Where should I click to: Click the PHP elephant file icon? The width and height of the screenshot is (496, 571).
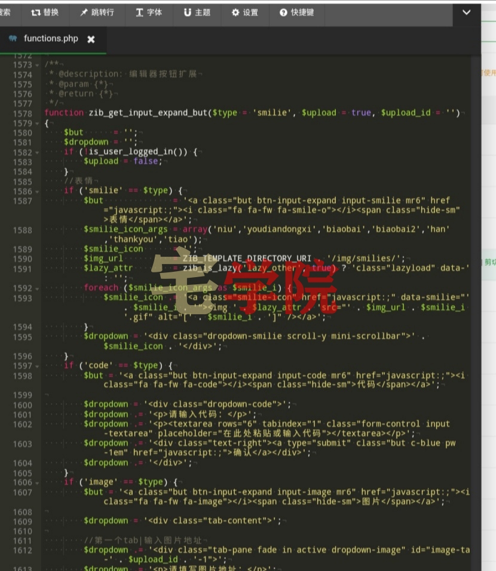[x=13, y=38]
